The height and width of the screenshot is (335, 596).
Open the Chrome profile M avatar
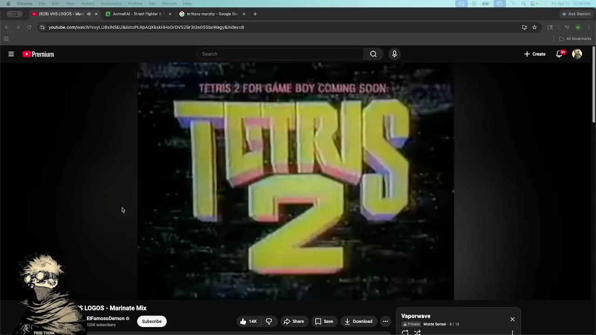(x=578, y=27)
